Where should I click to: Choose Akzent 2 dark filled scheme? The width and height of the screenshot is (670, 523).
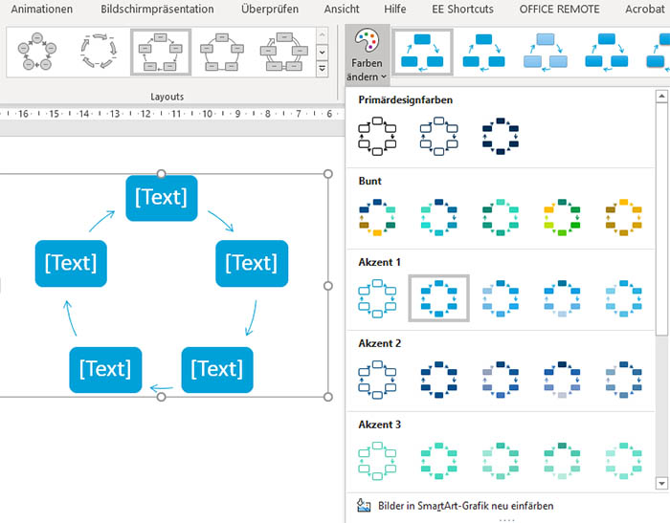click(x=438, y=380)
